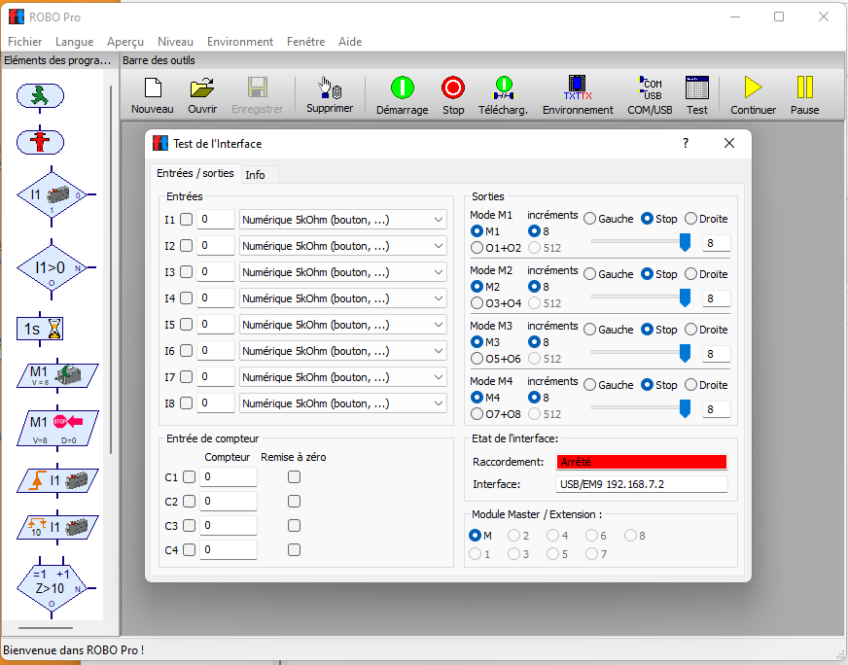Pick the wait for I1 edge element
This screenshot has width=848, height=665.
click(57, 480)
